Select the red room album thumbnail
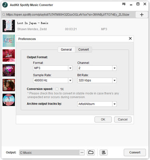 (x=9, y=56)
